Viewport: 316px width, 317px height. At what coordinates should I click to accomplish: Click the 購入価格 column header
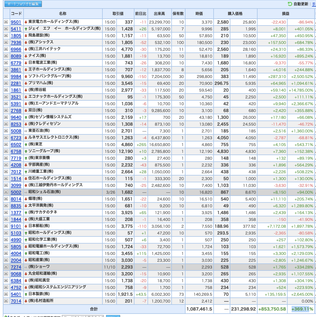tap(235, 14)
